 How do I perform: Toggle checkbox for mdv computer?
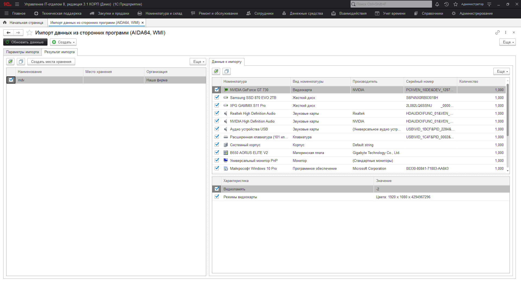point(11,80)
